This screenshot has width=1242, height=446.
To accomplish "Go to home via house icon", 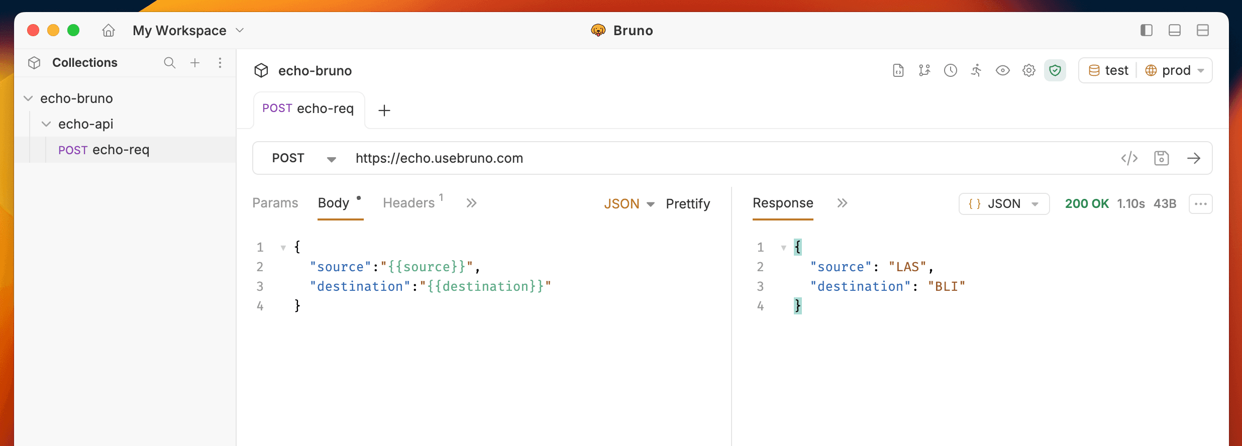I will pos(109,31).
